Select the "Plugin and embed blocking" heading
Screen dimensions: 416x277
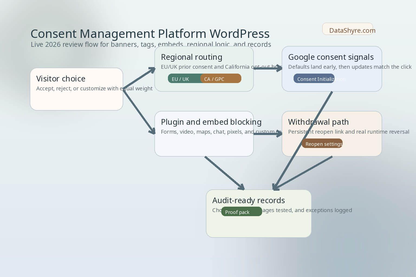tap(211, 122)
